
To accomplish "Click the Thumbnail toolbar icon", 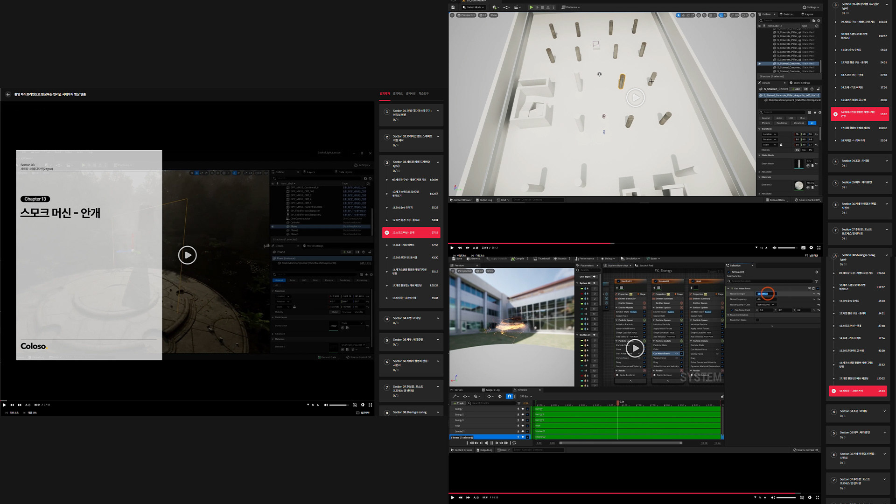I will point(541,259).
